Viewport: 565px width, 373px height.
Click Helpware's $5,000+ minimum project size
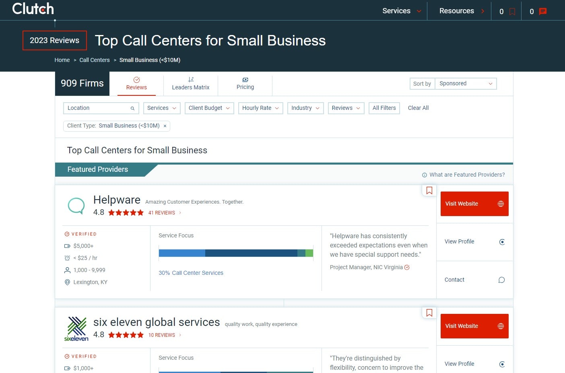[83, 246]
